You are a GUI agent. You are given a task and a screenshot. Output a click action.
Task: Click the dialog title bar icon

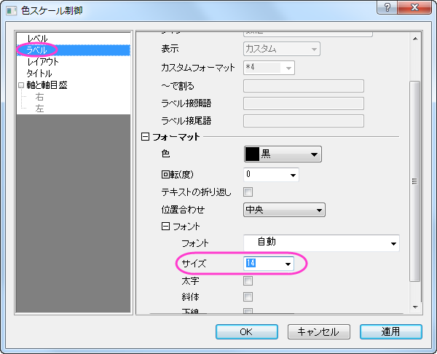[12, 11]
